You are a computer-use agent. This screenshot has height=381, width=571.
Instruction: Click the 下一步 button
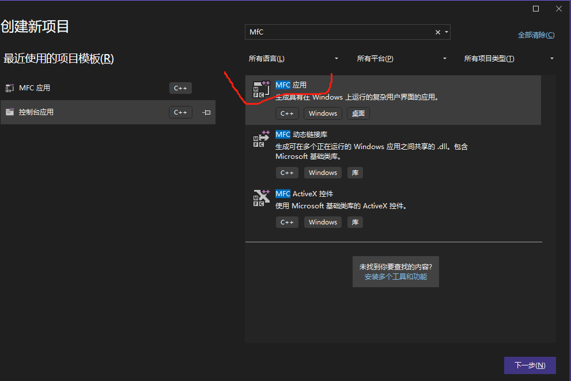530,365
